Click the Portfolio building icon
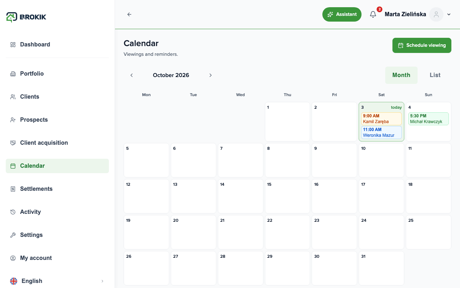The image size is (460, 288). click(x=13, y=74)
